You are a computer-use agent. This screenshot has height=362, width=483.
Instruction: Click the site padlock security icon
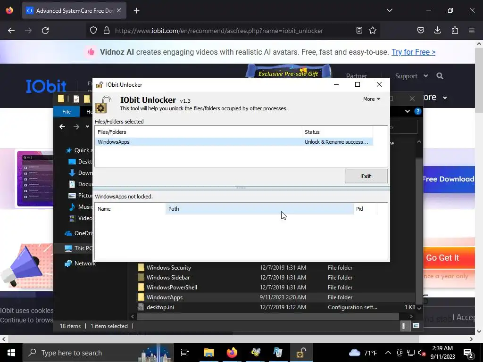pyautogui.click(x=107, y=31)
